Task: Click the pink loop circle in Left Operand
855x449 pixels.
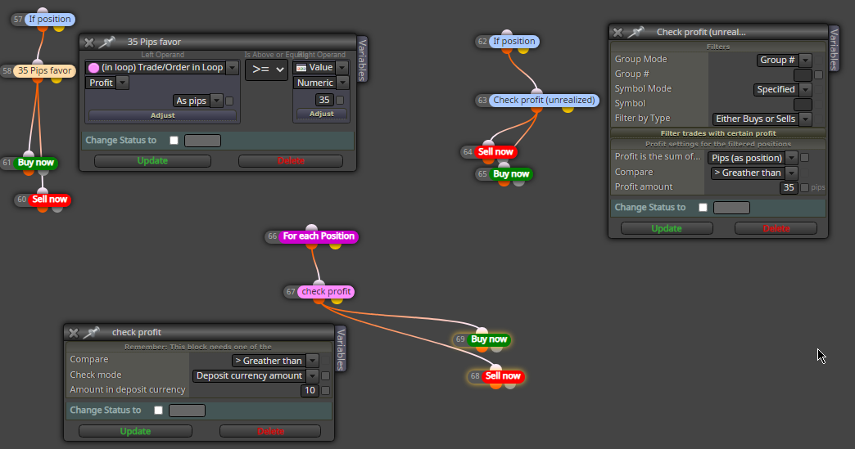Action: click(93, 68)
